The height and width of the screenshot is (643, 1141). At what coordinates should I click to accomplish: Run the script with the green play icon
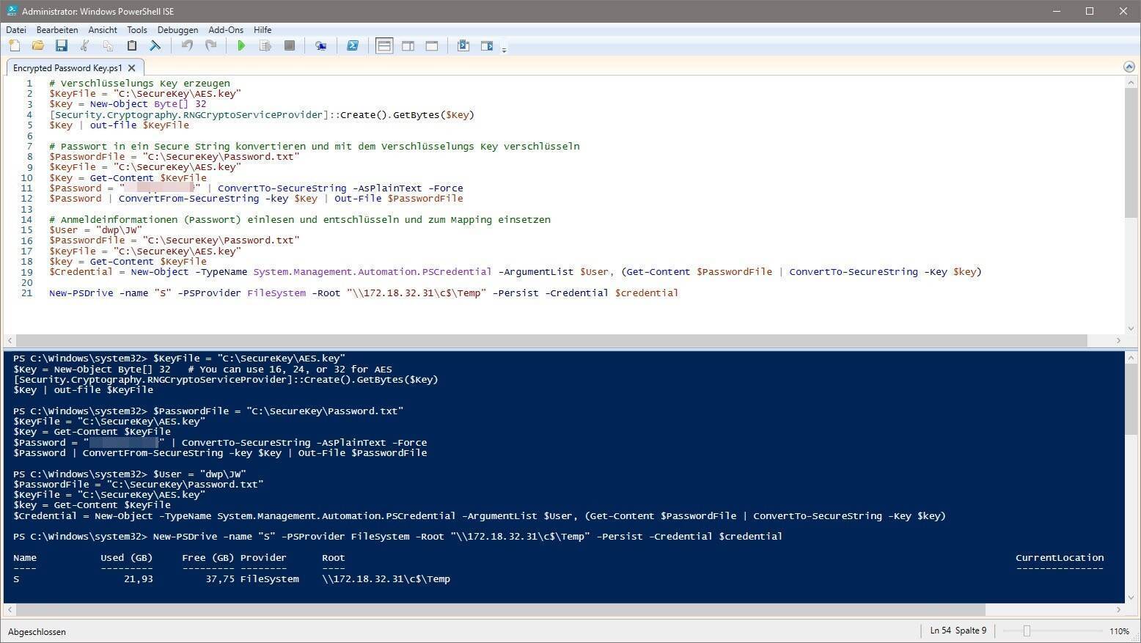coord(241,46)
